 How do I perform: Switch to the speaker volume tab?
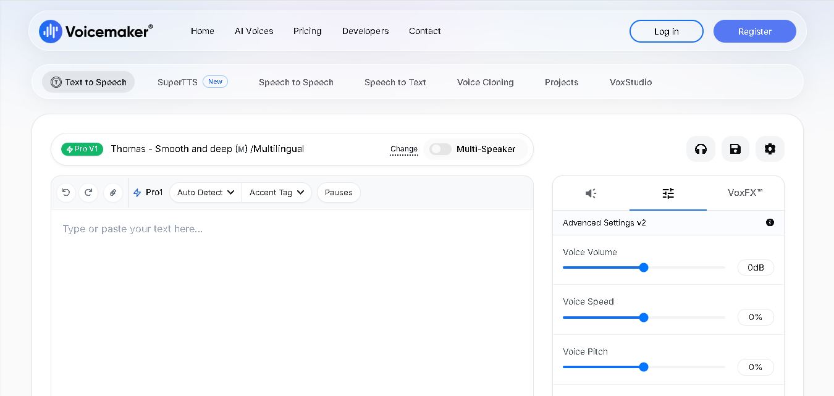(x=591, y=193)
